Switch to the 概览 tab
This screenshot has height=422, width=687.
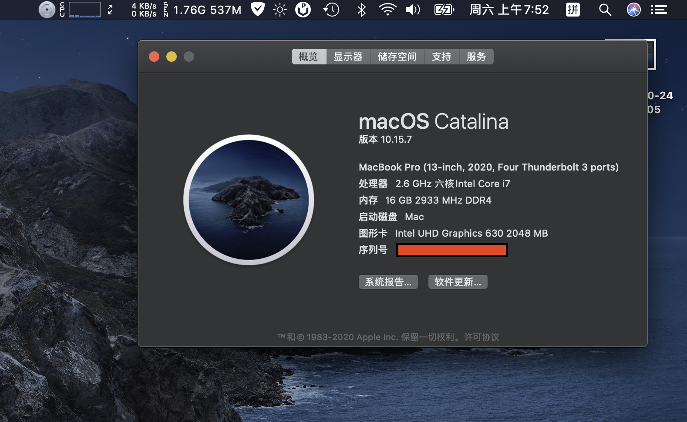[x=309, y=57]
